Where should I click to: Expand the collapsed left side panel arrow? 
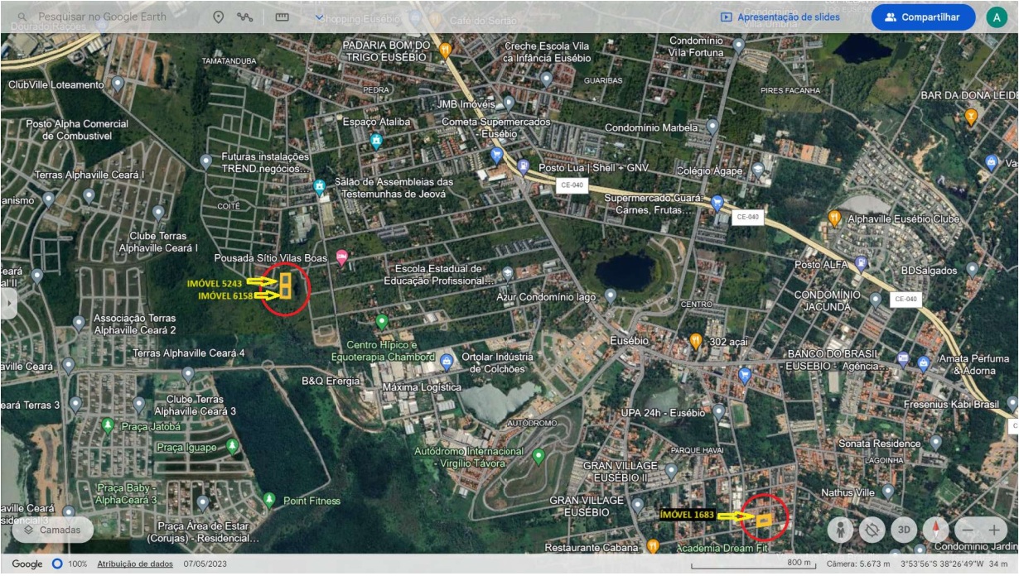pos(8,303)
